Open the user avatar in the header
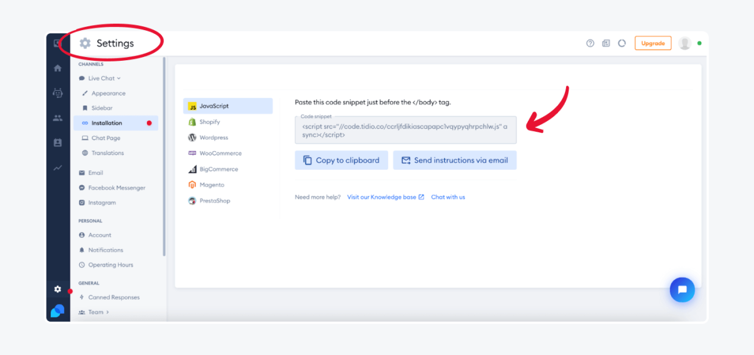754x355 pixels. click(685, 43)
